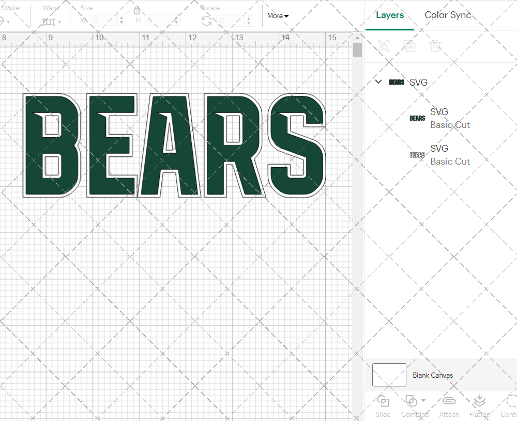
Task: Click the Delete layer trash icon
Action: point(435,46)
